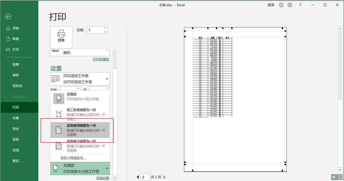Expand the 打印活动工作表 dropdown
The width and height of the screenshot is (344, 181).
[80, 79]
